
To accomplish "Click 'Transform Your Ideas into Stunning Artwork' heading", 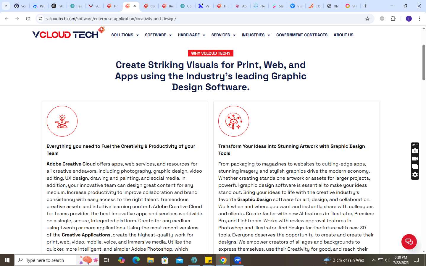I will [x=291, y=150].
